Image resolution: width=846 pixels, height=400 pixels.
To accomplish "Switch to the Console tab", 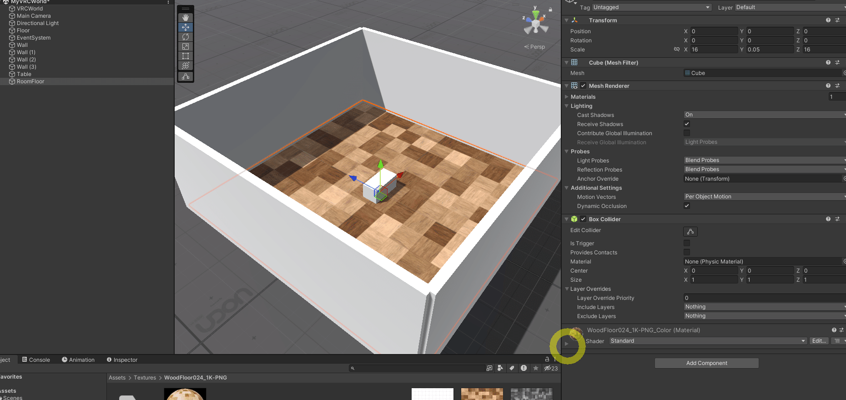I will click(36, 360).
